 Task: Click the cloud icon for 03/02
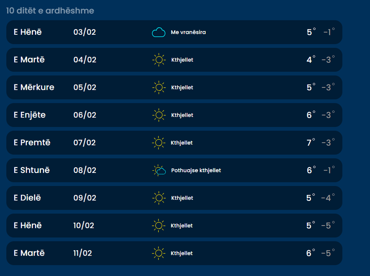pyautogui.click(x=159, y=32)
